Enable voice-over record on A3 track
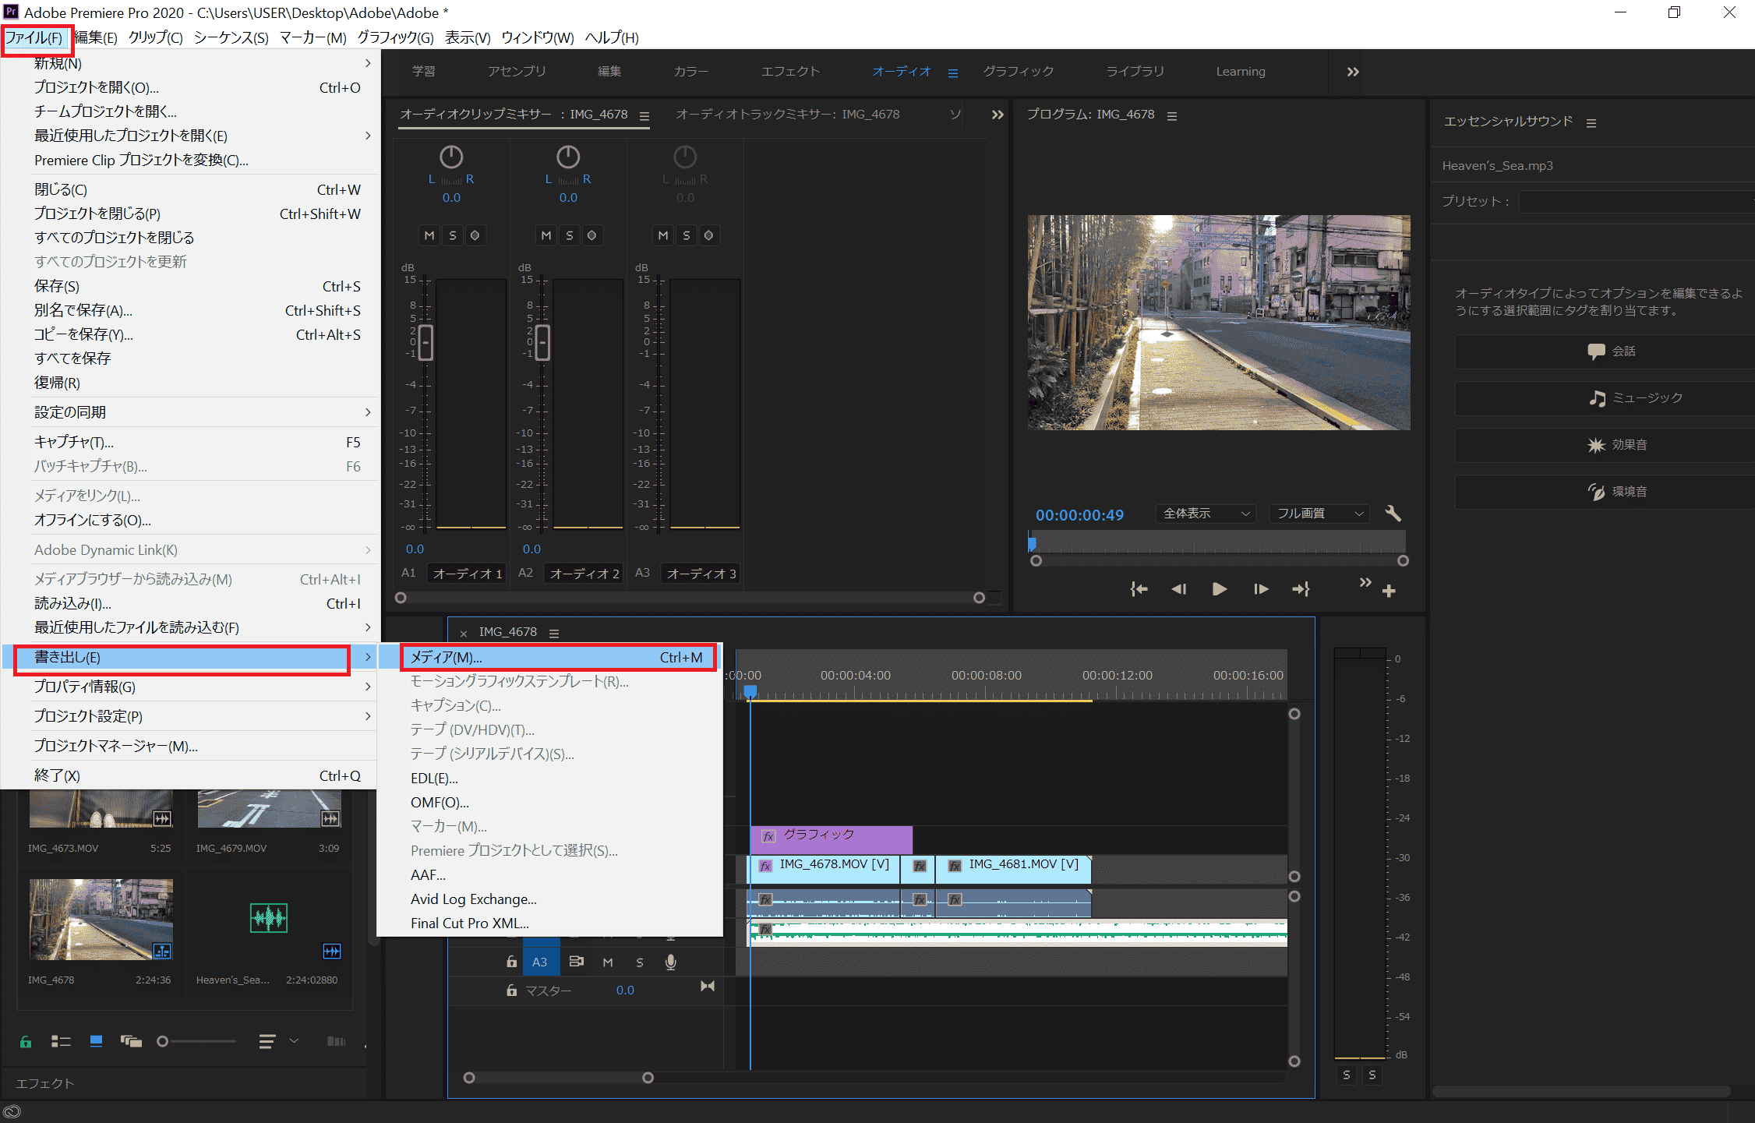 (x=671, y=962)
